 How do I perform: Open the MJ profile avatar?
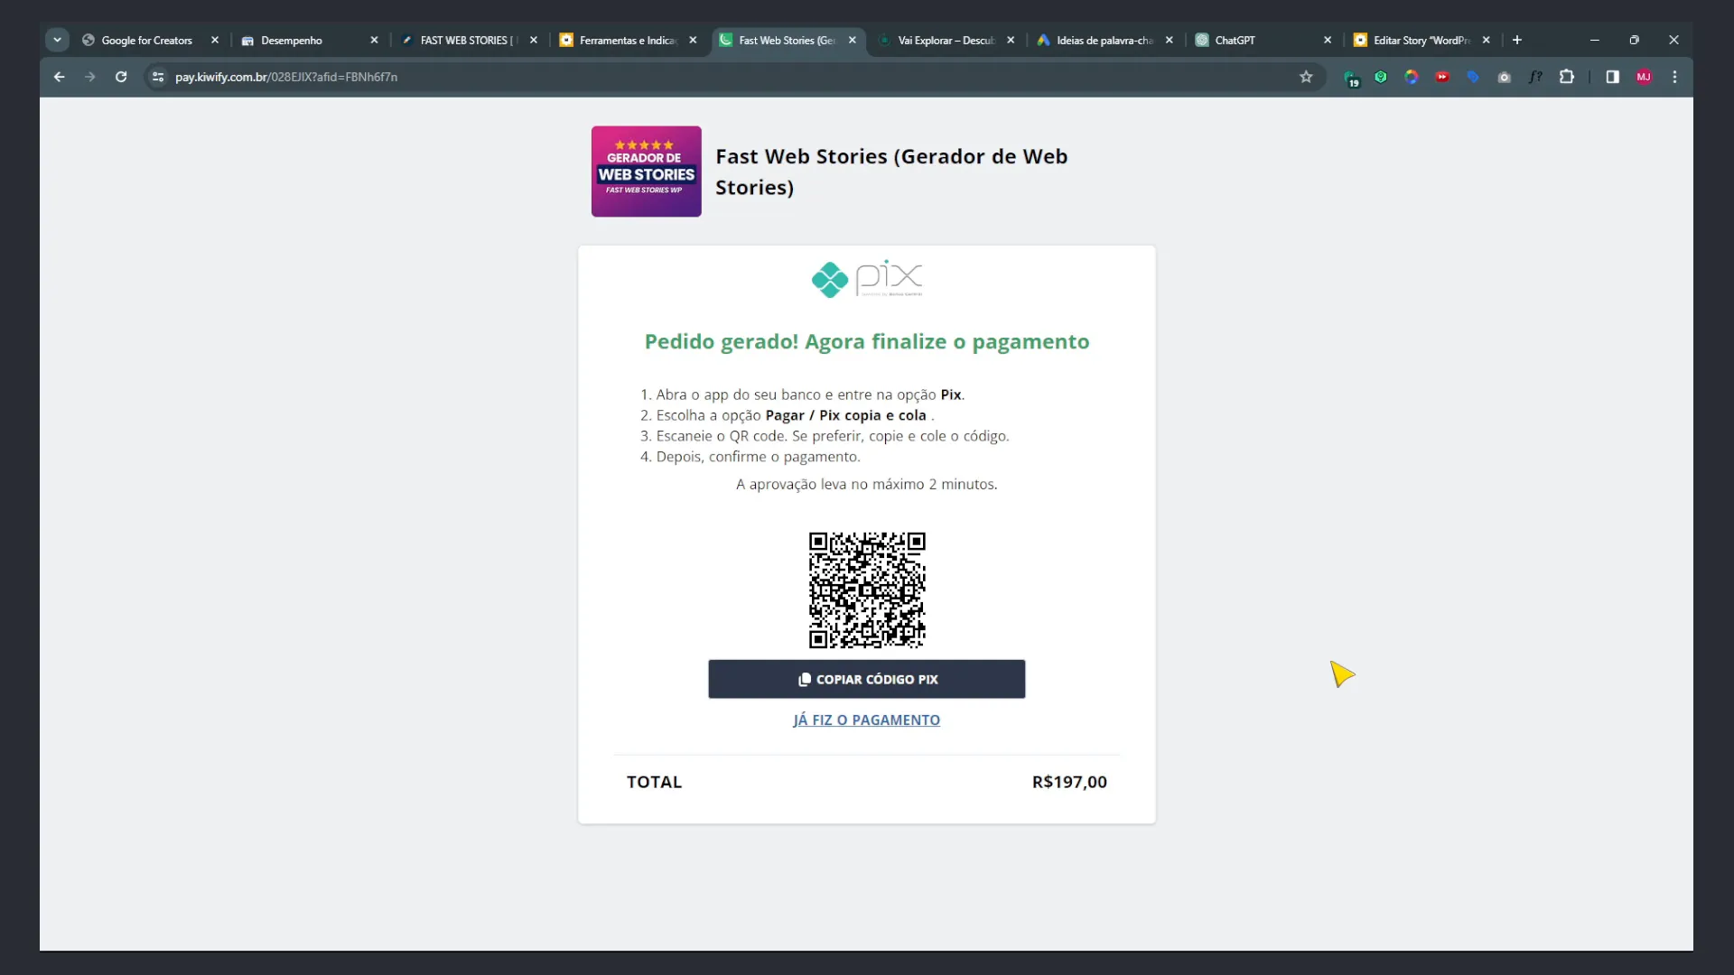[x=1644, y=77]
